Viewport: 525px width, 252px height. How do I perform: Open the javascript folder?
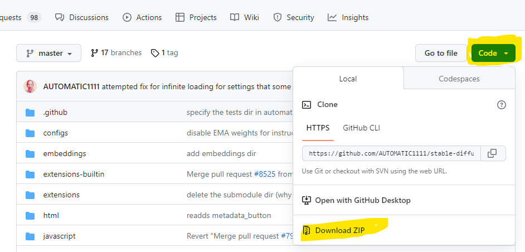click(x=59, y=236)
